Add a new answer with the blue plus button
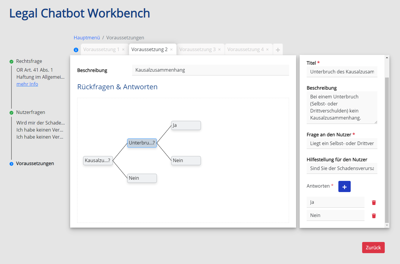This screenshot has height=264, width=400. click(x=345, y=186)
